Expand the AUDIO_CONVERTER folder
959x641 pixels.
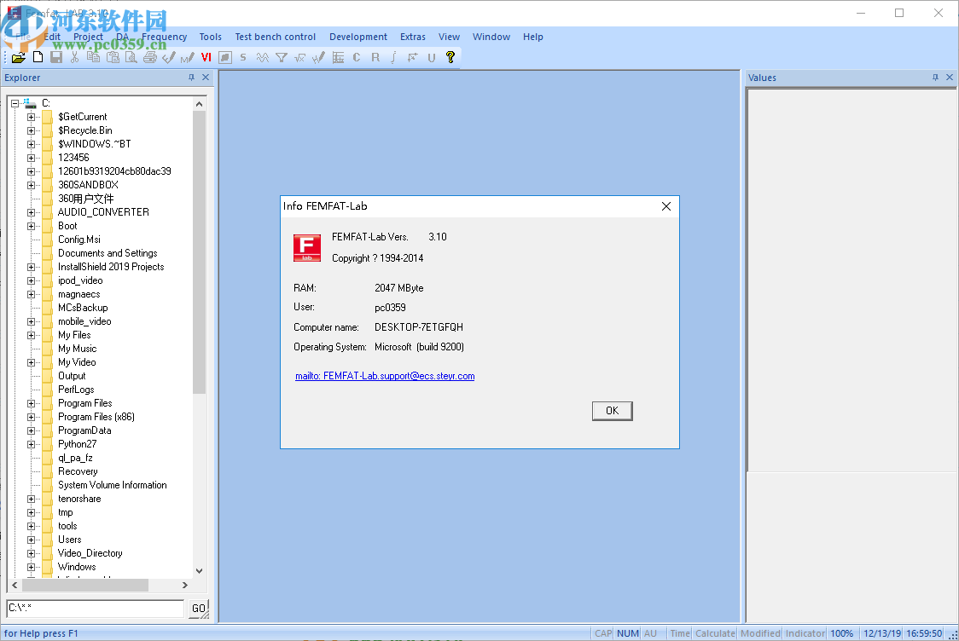point(32,212)
